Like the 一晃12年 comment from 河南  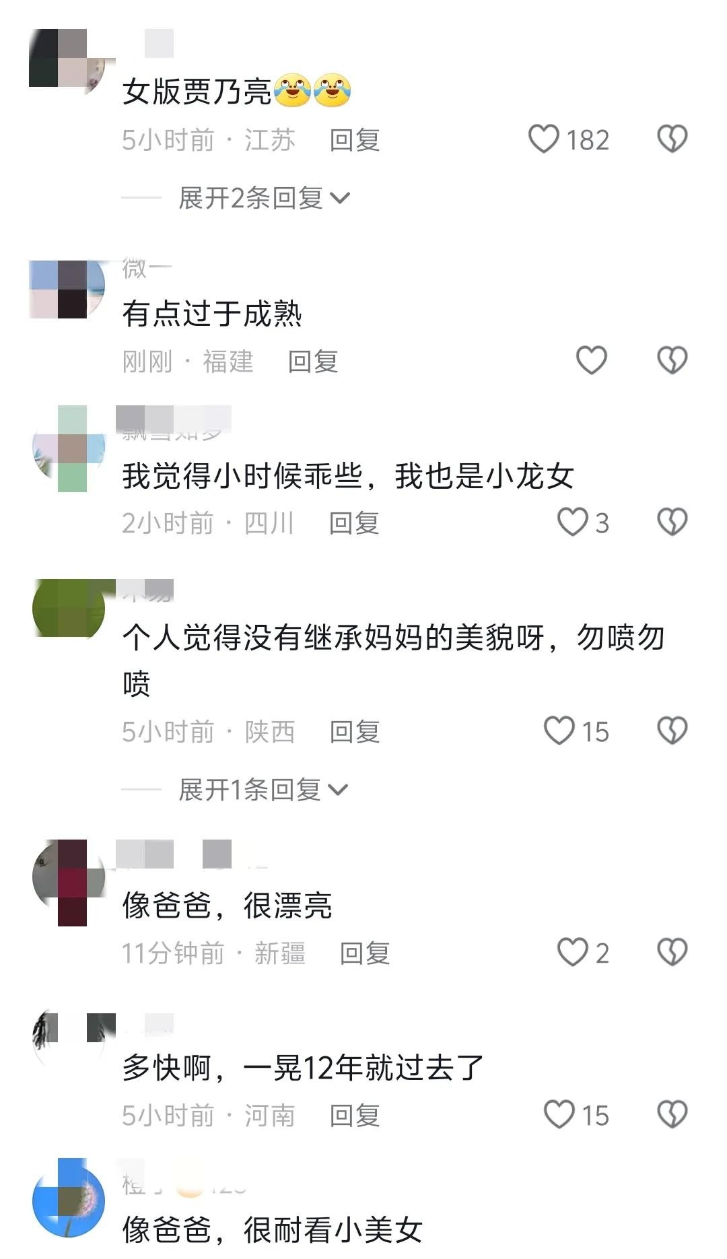click(x=559, y=1115)
